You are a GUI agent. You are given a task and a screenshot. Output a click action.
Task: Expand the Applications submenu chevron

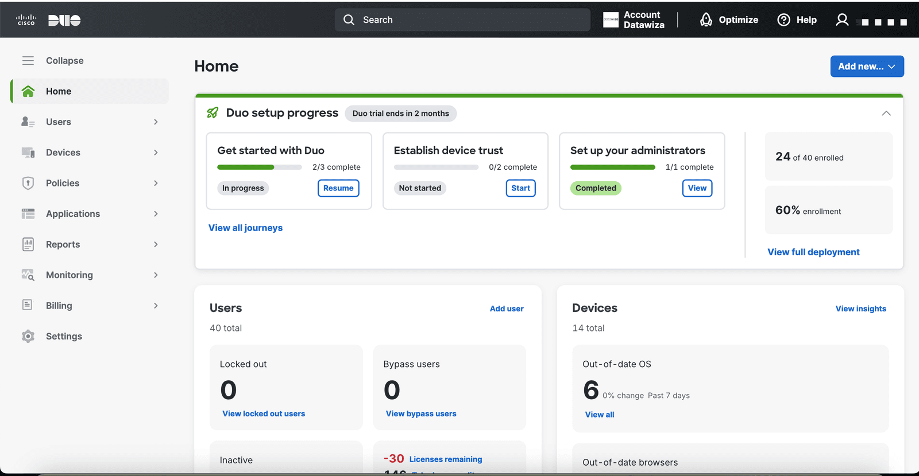coord(156,213)
